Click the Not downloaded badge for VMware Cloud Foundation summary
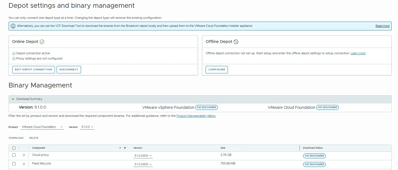The image size is (398, 170). click(328, 107)
